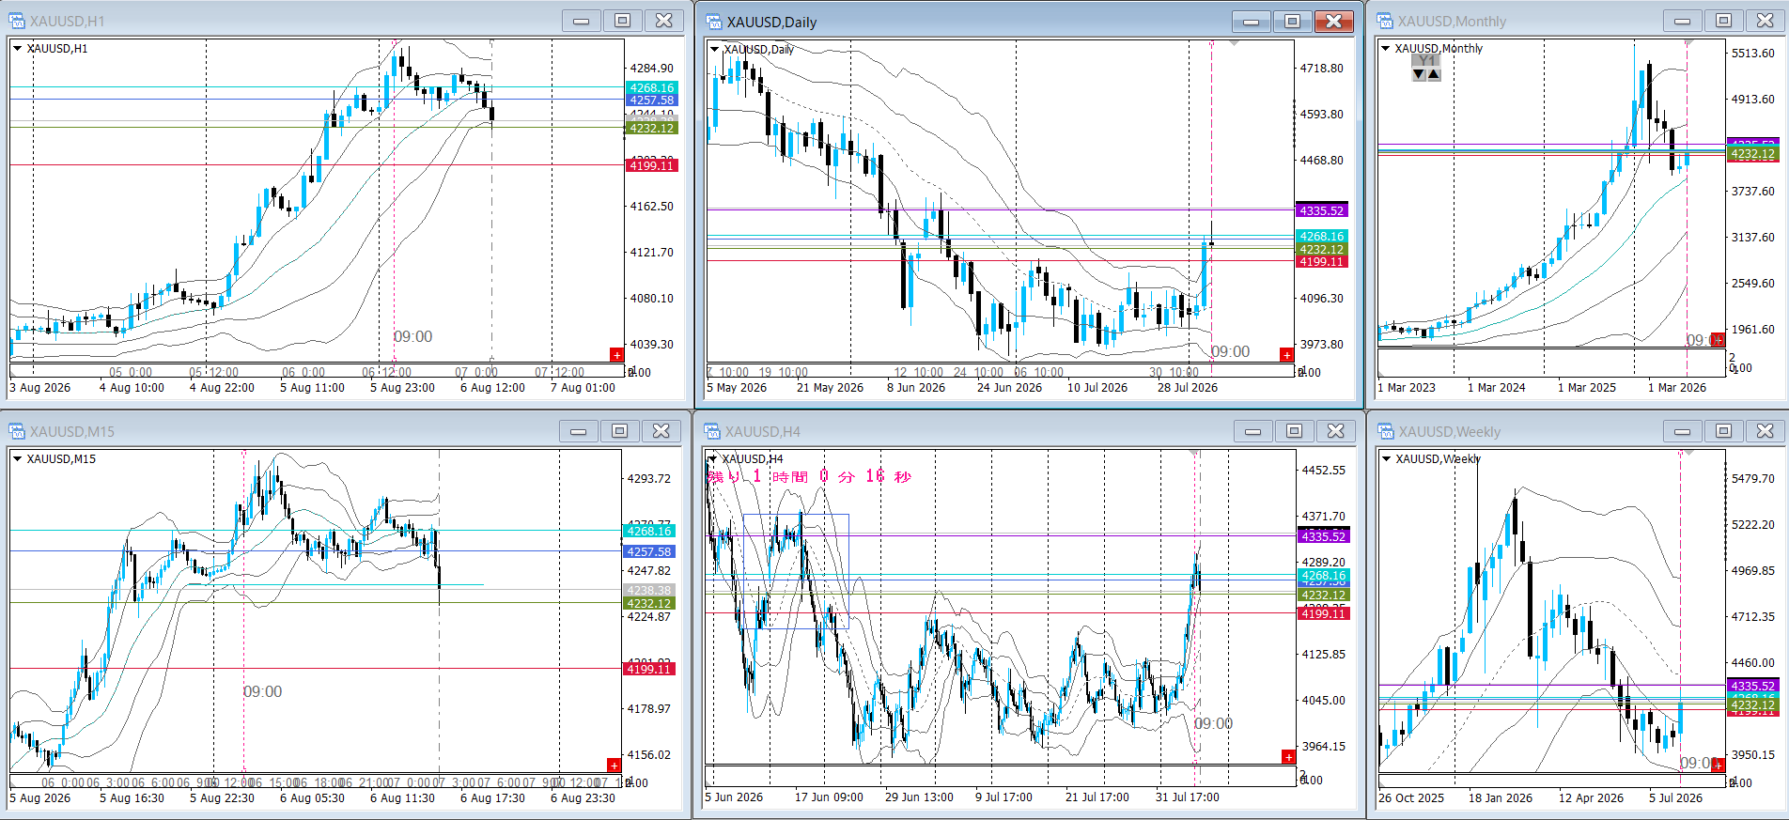The image size is (1789, 820).
Task: Click the chart icon in XAUUSD,Monthly title bar
Action: point(1385,21)
